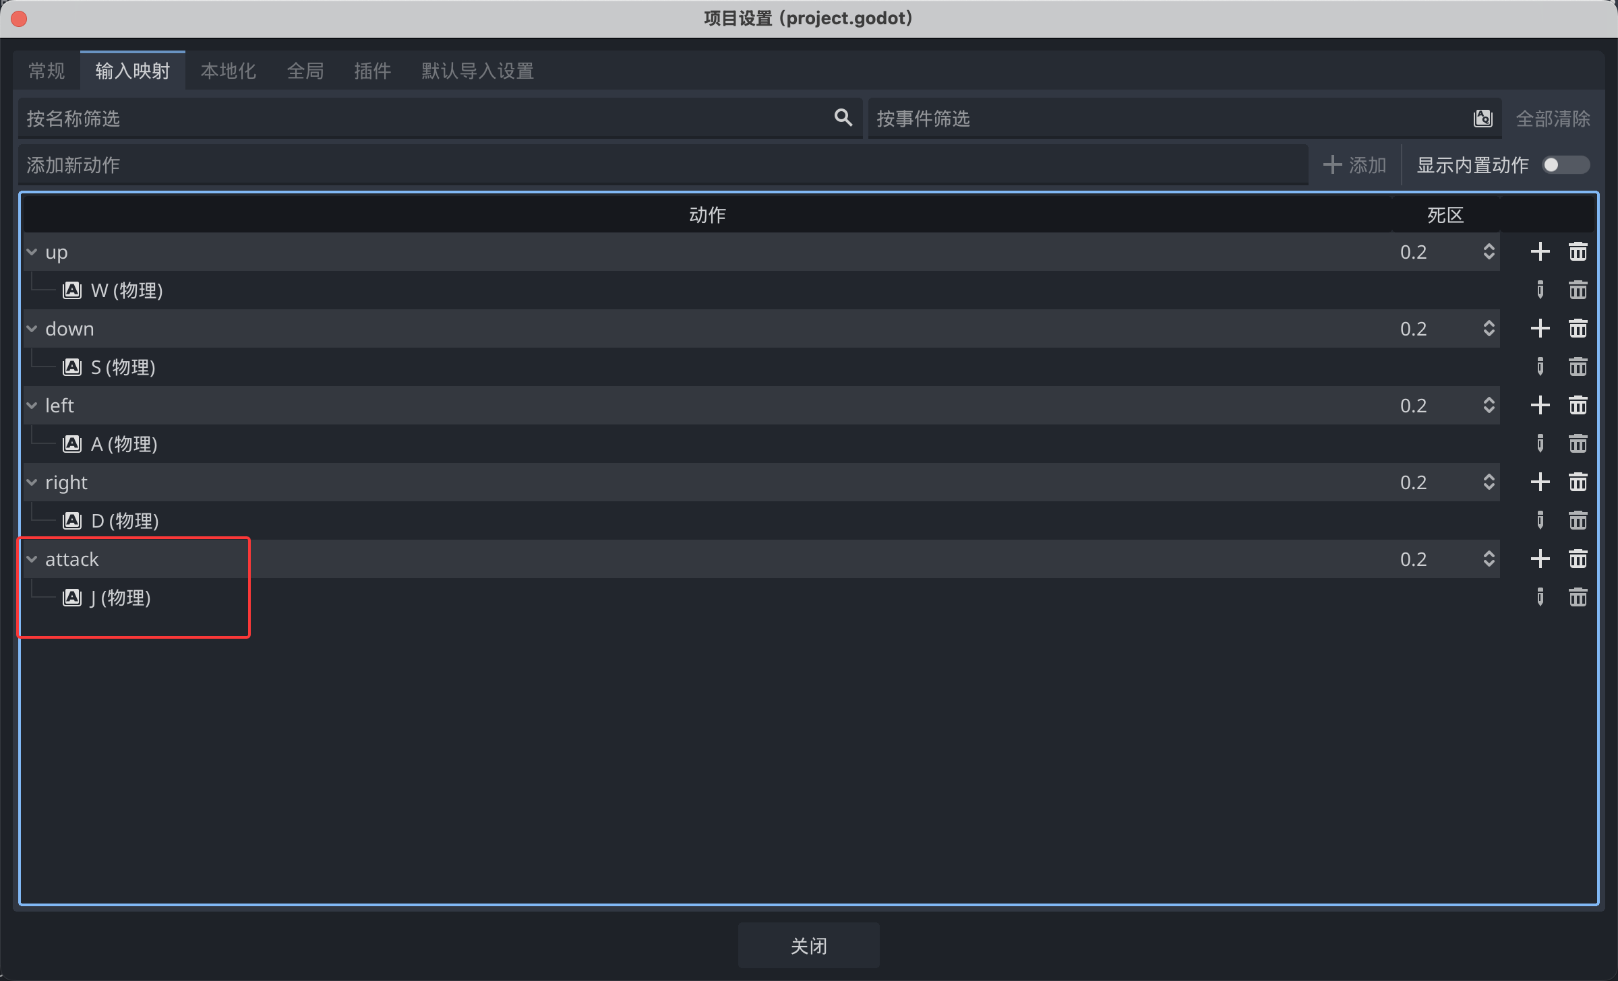Click the 添加新动作 input field
1618x981 pixels.
(661, 165)
